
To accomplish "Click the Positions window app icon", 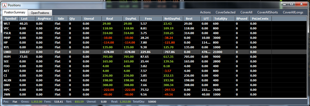I will [x=4, y=5].
